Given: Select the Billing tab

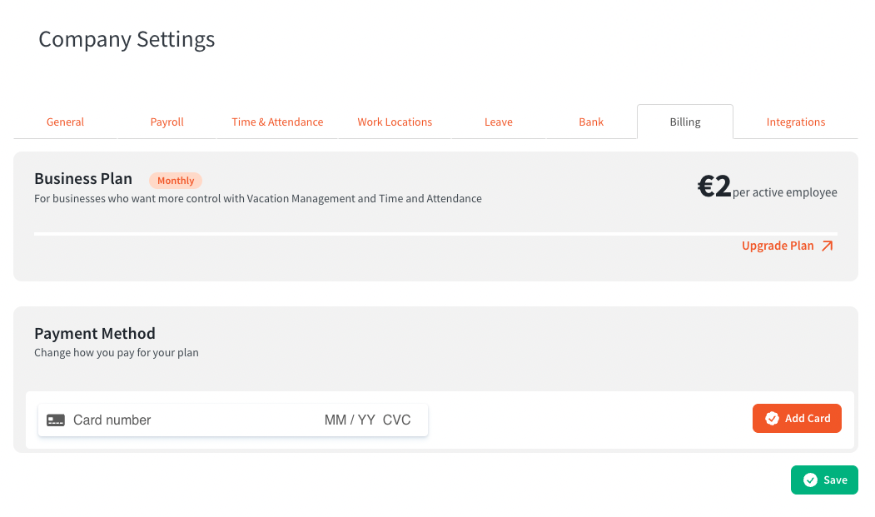Looking at the screenshot, I should 685,122.
